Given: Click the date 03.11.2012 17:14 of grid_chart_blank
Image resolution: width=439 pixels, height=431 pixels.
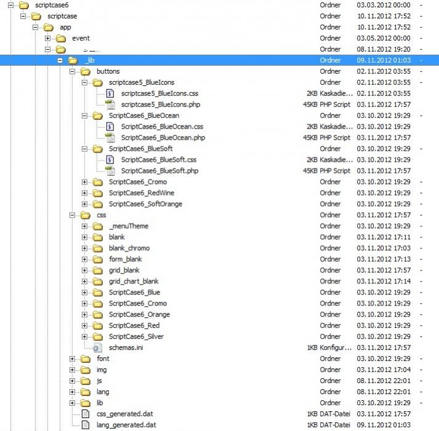Looking at the screenshot, I should (384, 282).
